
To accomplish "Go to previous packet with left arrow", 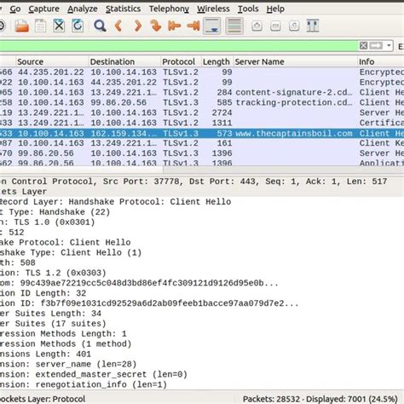I will 118,26.
